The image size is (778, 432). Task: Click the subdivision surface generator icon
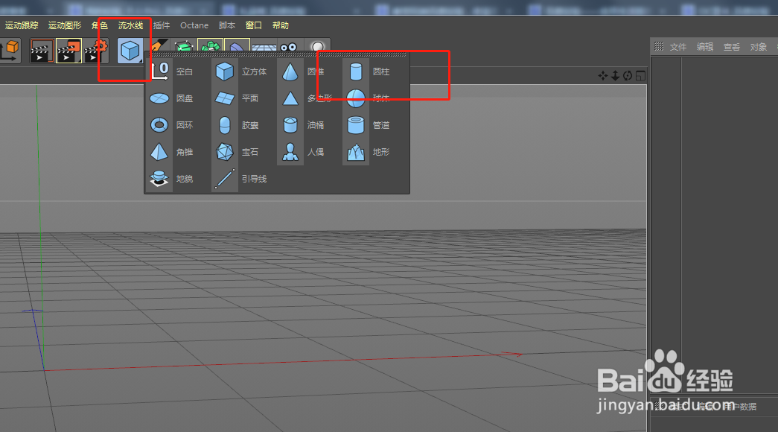pyautogui.click(x=184, y=45)
